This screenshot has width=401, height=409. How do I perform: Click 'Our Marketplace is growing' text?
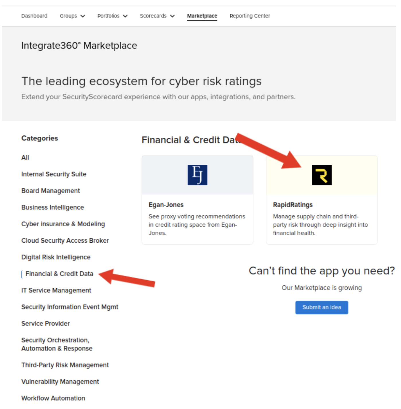(322, 288)
